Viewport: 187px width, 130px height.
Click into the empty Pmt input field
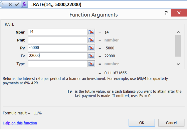(x=58, y=40)
